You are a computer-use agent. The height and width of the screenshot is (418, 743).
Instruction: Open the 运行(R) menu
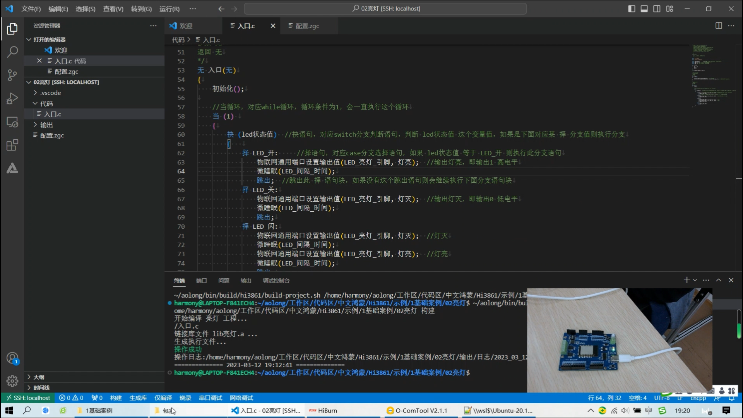click(169, 9)
